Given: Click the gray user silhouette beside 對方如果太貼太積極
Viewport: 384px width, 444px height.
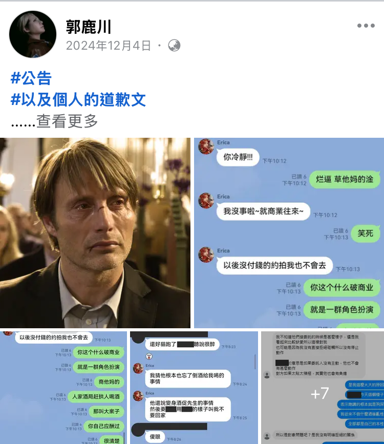Looking at the screenshot, I should pyautogui.click(x=267, y=375).
